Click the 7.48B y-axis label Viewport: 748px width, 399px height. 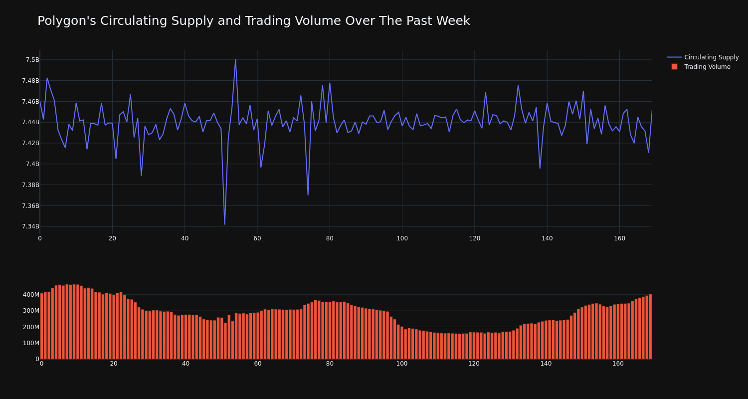point(30,81)
